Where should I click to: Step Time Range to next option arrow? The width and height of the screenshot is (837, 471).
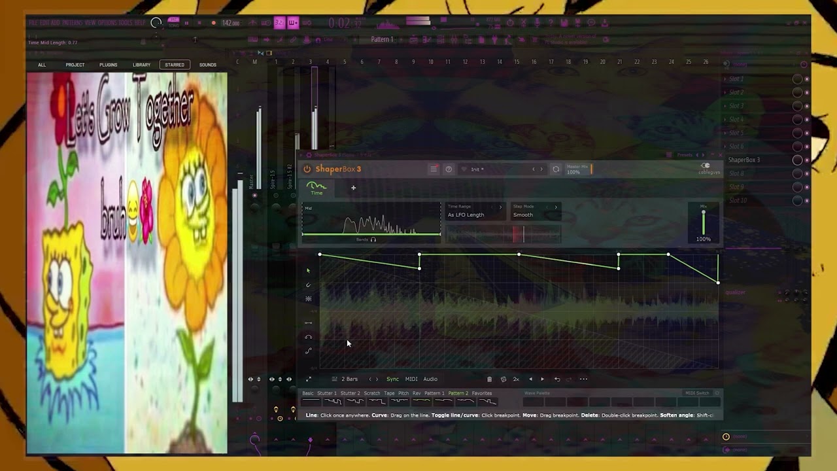click(501, 207)
